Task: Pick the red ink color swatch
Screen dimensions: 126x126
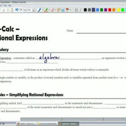Action: (x=110, y=10)
